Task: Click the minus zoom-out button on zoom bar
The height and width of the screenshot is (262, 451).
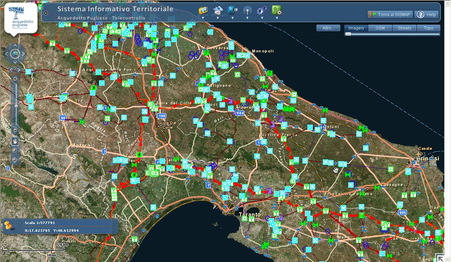Action: click(15, 131)
